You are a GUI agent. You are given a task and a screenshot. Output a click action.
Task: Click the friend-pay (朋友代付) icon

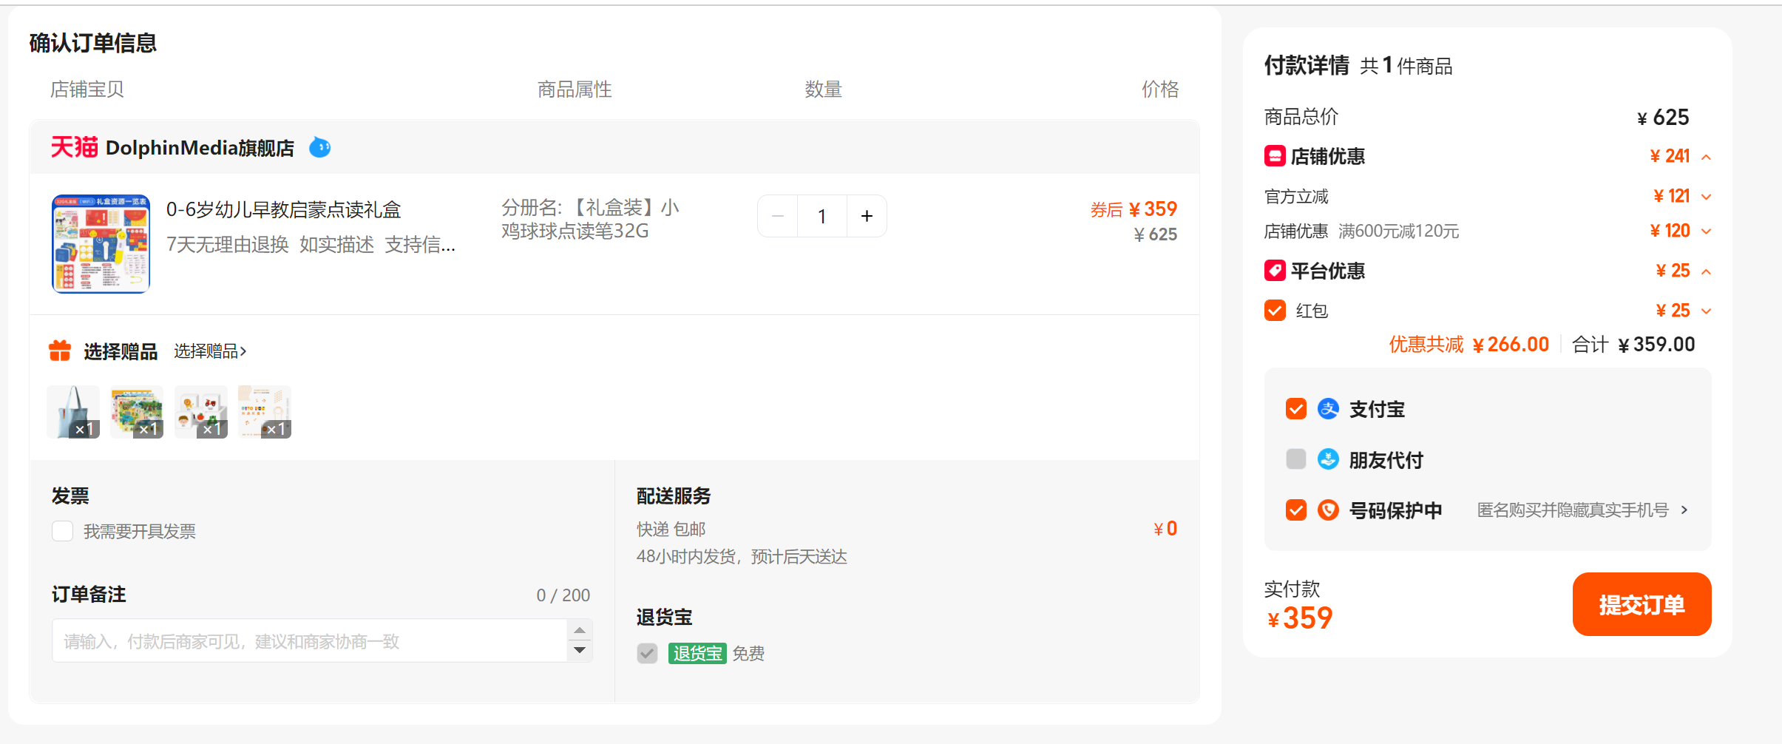pos(1328,459)
